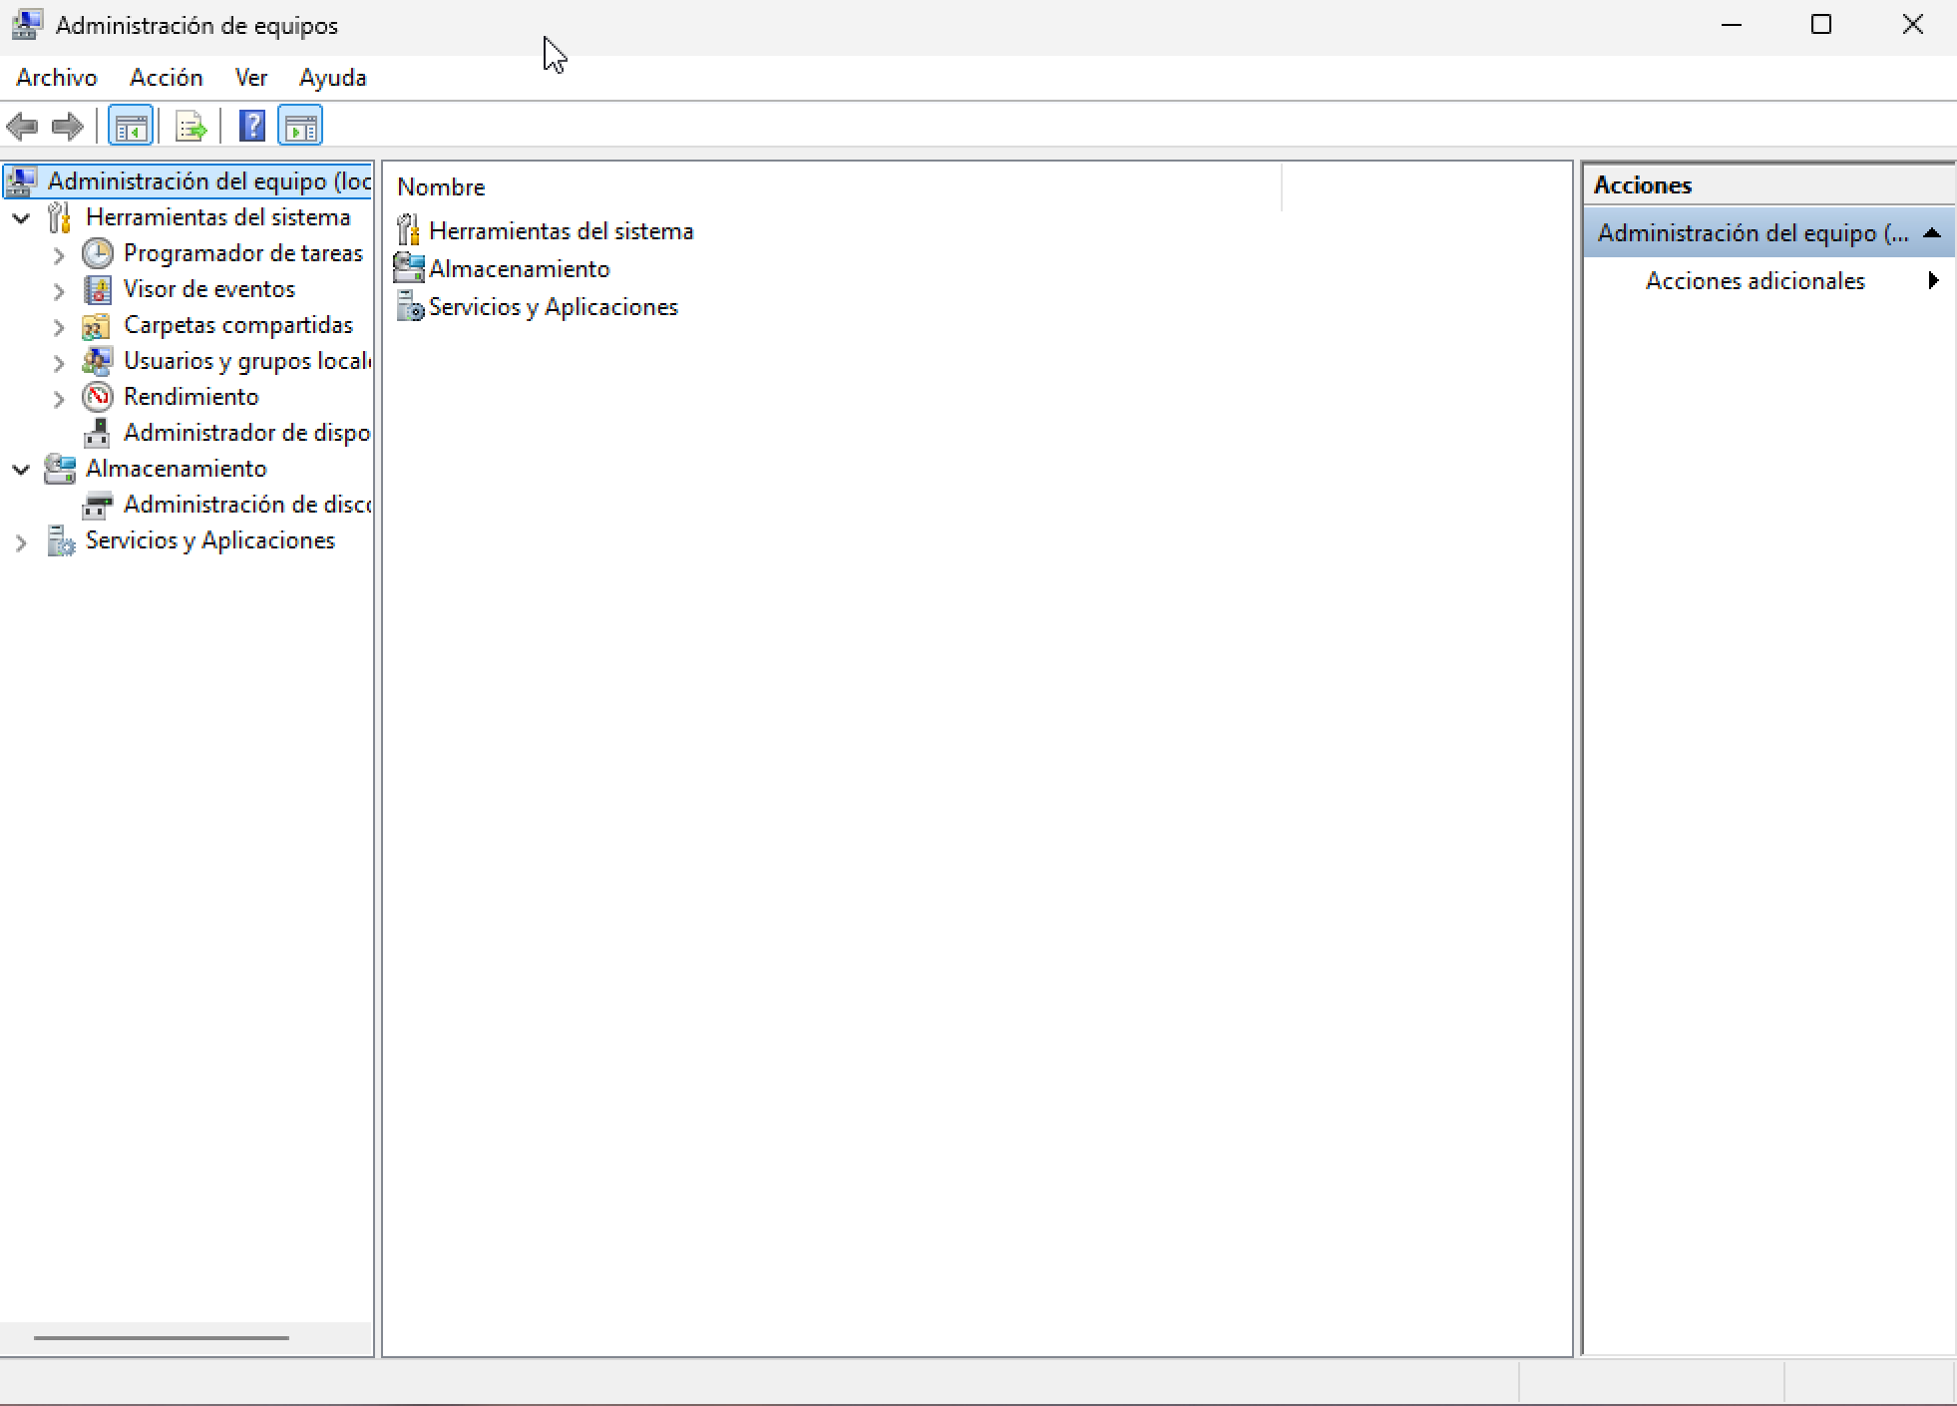Expand the Programador de tareas node
Viewport: 1957px width, 1406px height.
(59, 255)
